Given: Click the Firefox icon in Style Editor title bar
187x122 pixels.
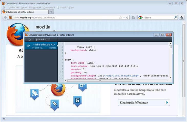Looking at the screenshot, I should tap(26, 35).
